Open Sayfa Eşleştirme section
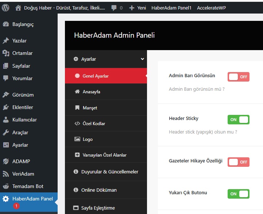This screenshot has height=214, width=263. tap(106, 208)
